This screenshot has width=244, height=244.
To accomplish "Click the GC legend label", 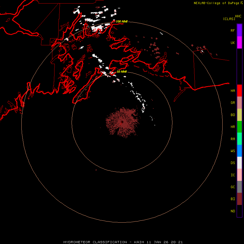I will (233, 187).
